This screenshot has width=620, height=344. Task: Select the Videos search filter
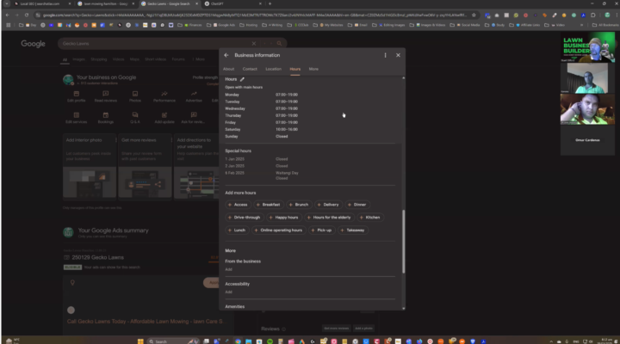click(x=118, y=59)
